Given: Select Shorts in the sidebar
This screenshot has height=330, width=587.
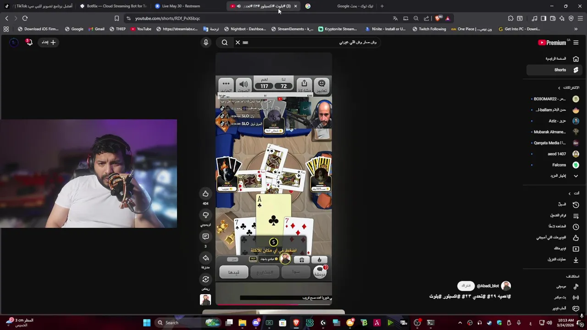Looking at the screenshot, I should 554,70.
